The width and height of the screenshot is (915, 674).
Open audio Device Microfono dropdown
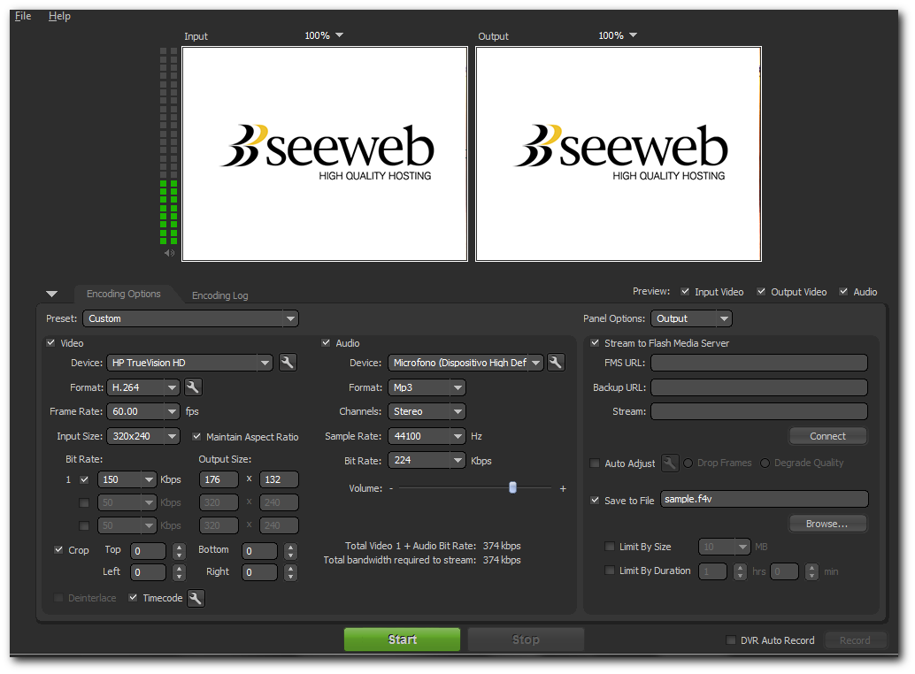[465, 363]
